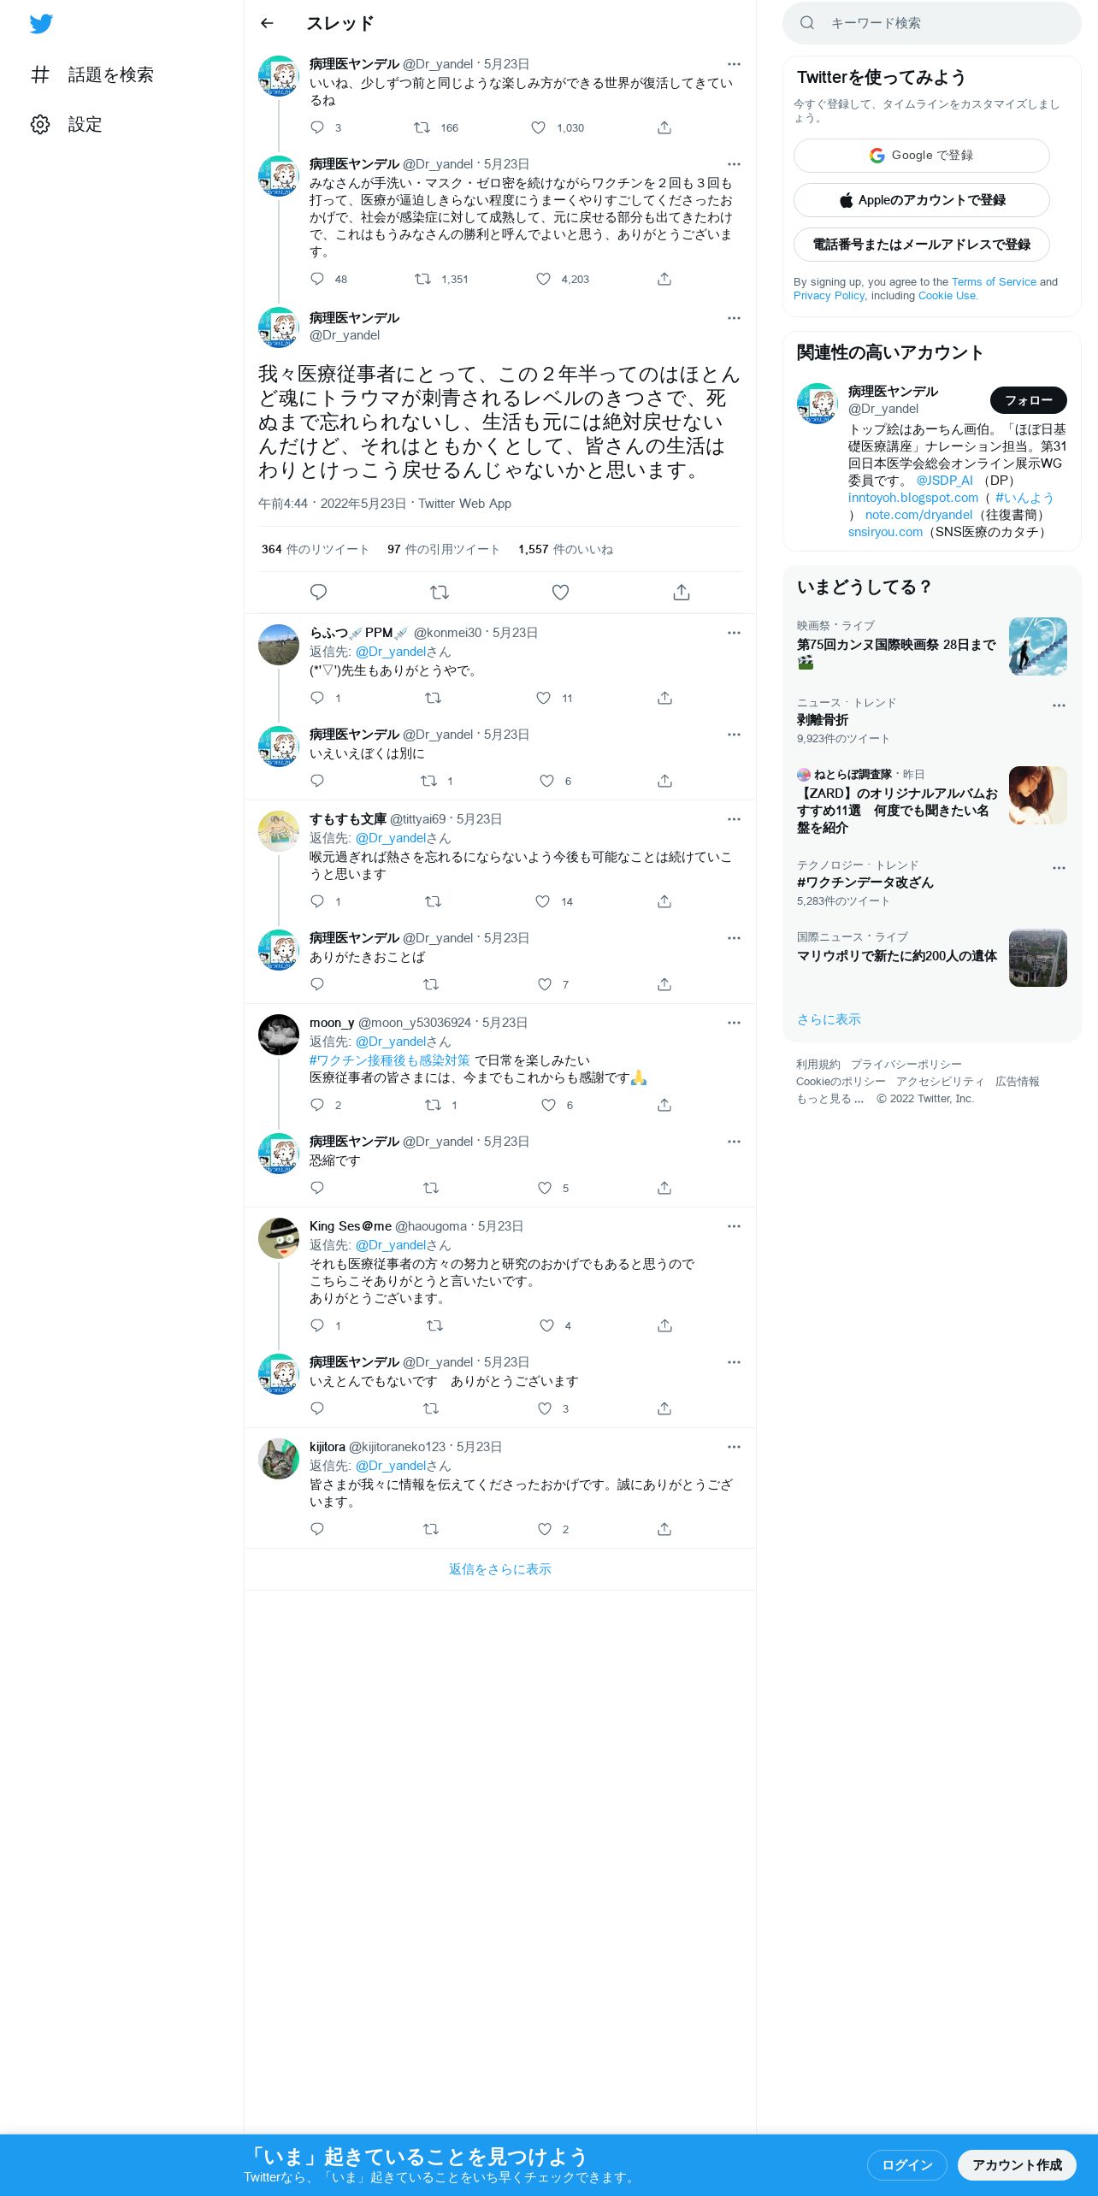Follow 病理医ヤンデル with the フォロー button
The height and width of the screenshot is (2196, 1098).
tap(1028, 400)
